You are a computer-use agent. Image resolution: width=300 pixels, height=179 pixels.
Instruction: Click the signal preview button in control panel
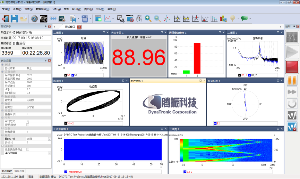point(292,37)
